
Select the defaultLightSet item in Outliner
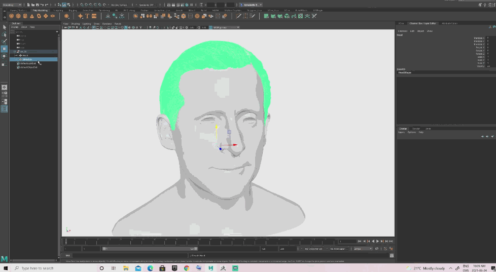pyautogui.click(x=28, y=63)
